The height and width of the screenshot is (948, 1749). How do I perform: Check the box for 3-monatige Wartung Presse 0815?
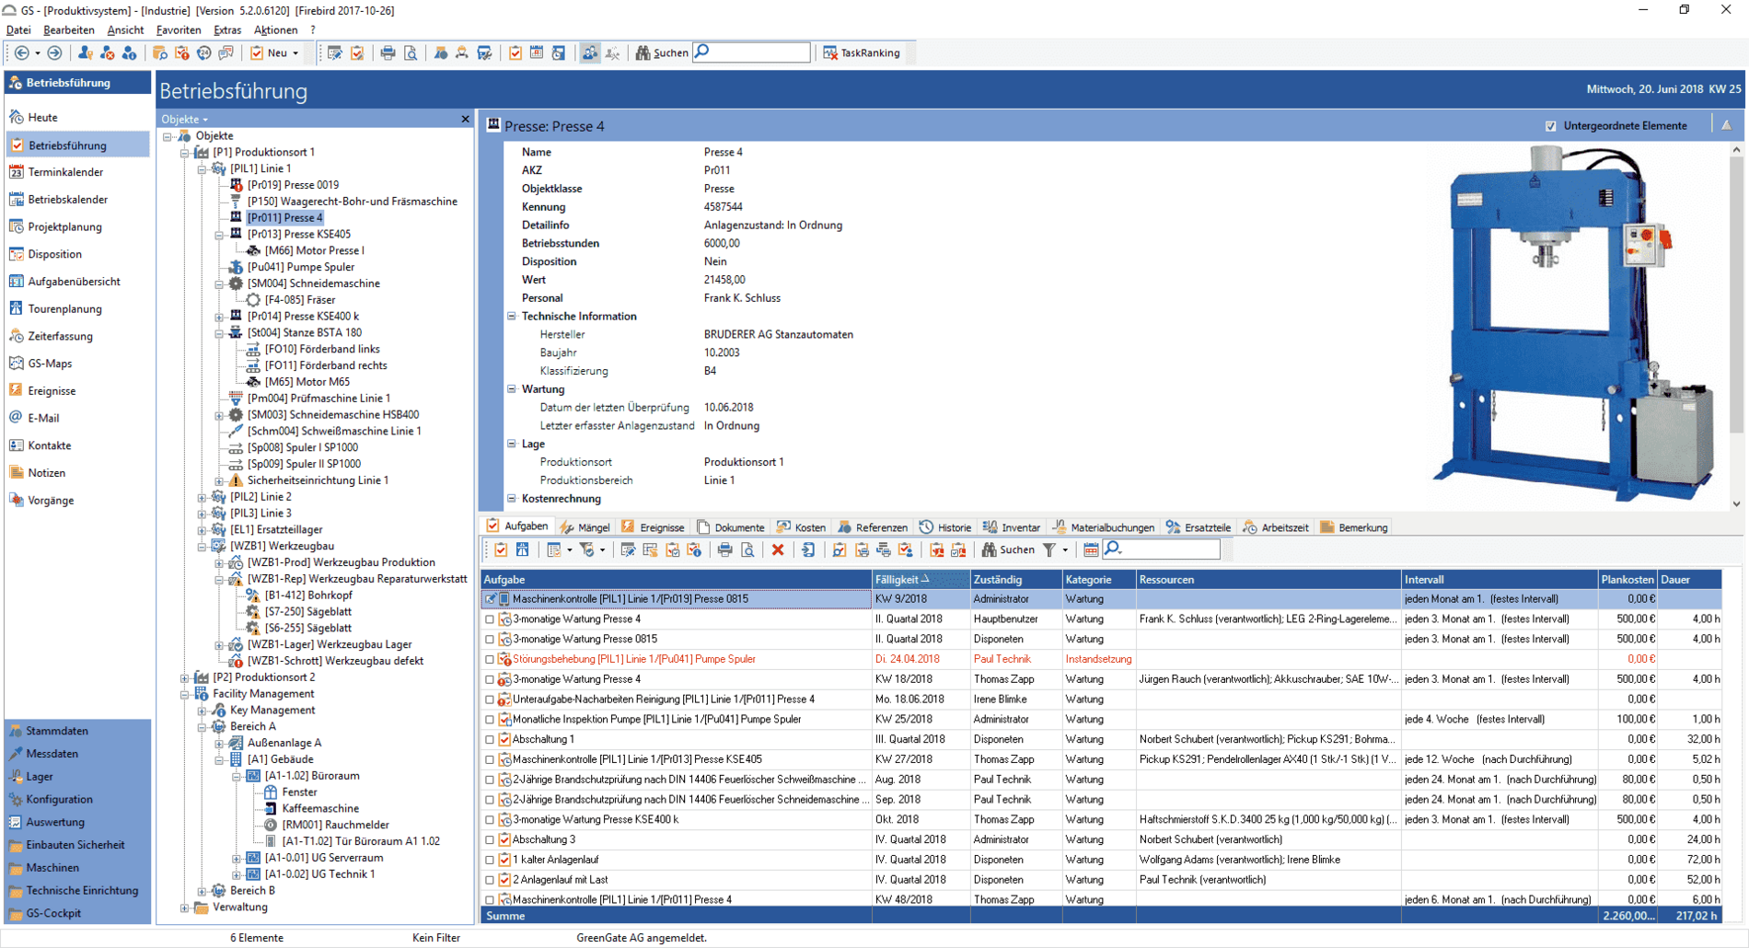click(490, 640)
